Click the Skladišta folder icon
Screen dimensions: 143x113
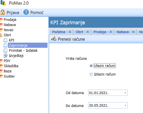1,66
